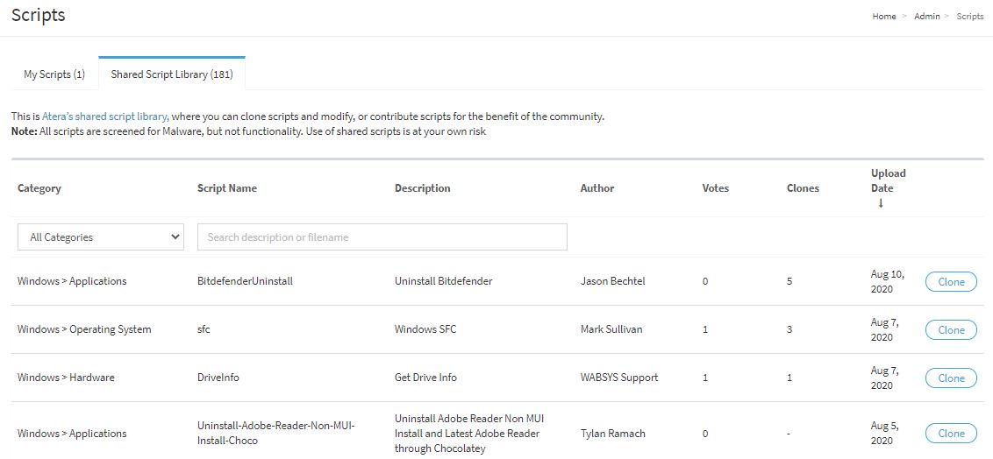Open Admin in the breadcrumb trail
Image resolution: width=993 pixels, height=459 pixels.
point(926,17)
